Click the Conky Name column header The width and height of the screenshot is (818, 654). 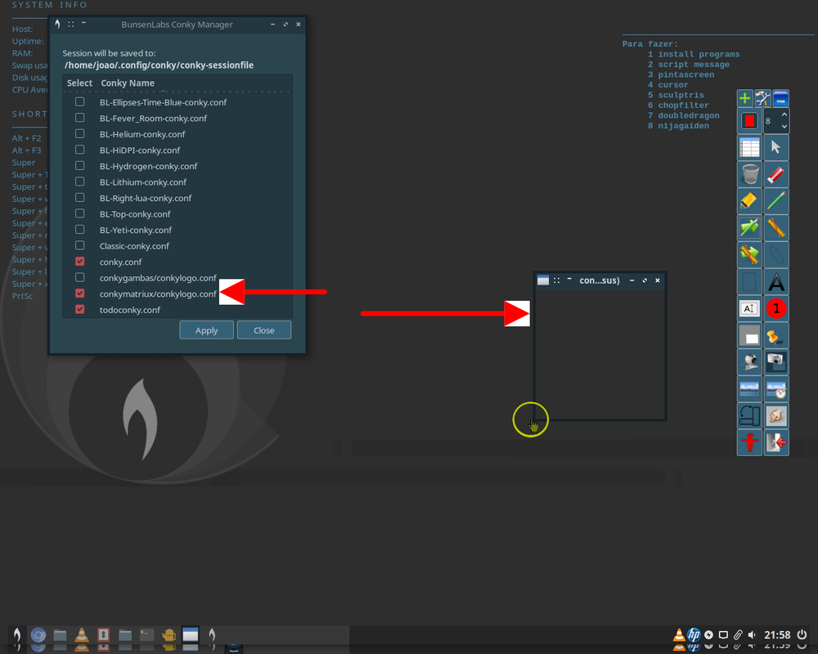click(128, 83)
